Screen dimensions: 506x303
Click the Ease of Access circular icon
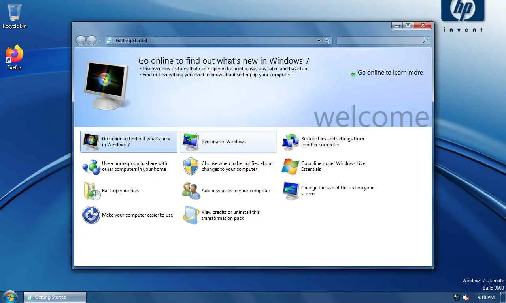(x=91, y=215)
